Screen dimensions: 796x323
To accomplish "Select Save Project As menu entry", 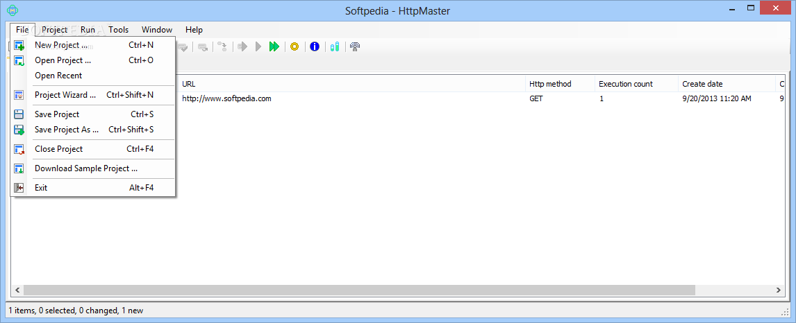I will (94, 130).
